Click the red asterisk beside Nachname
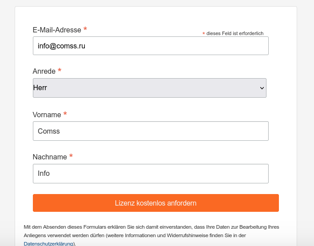Image resolution: width=314 pixels, height=246 pixels. click(71, 156)
